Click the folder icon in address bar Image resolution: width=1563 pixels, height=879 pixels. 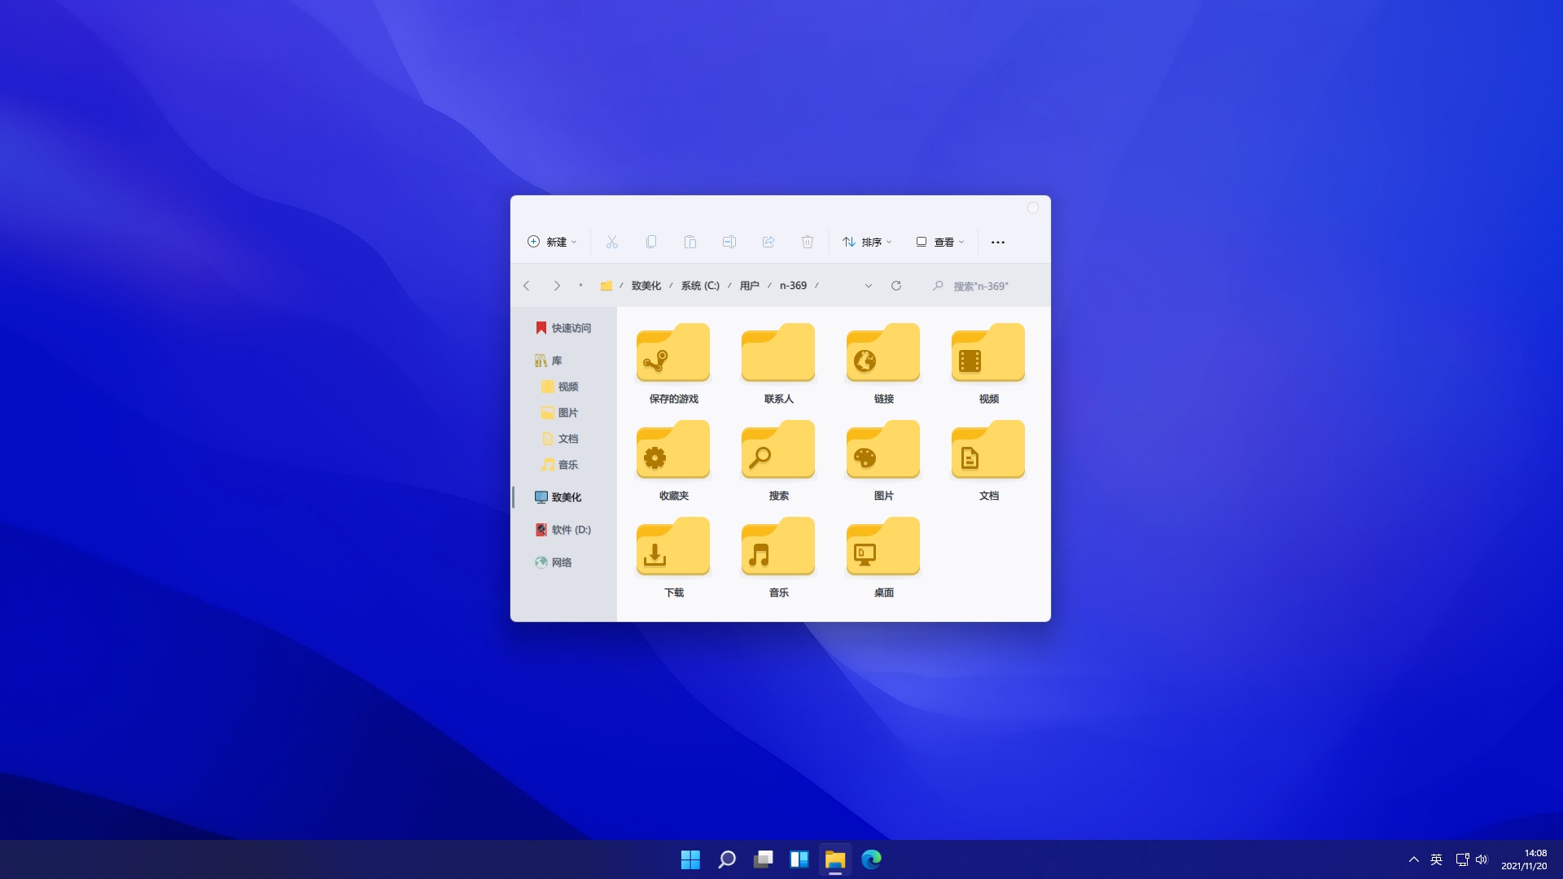click(x=606, y=286)
